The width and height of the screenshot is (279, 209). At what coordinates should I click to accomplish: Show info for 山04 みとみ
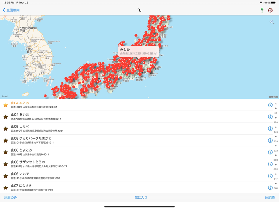click(270, 105)
